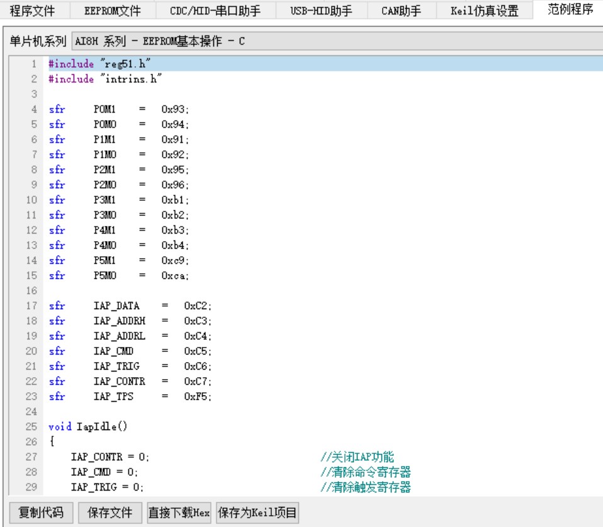This screenshot has width=603, height=527.
Task: Click the opening brace on line 26
Action: (52, 441)
